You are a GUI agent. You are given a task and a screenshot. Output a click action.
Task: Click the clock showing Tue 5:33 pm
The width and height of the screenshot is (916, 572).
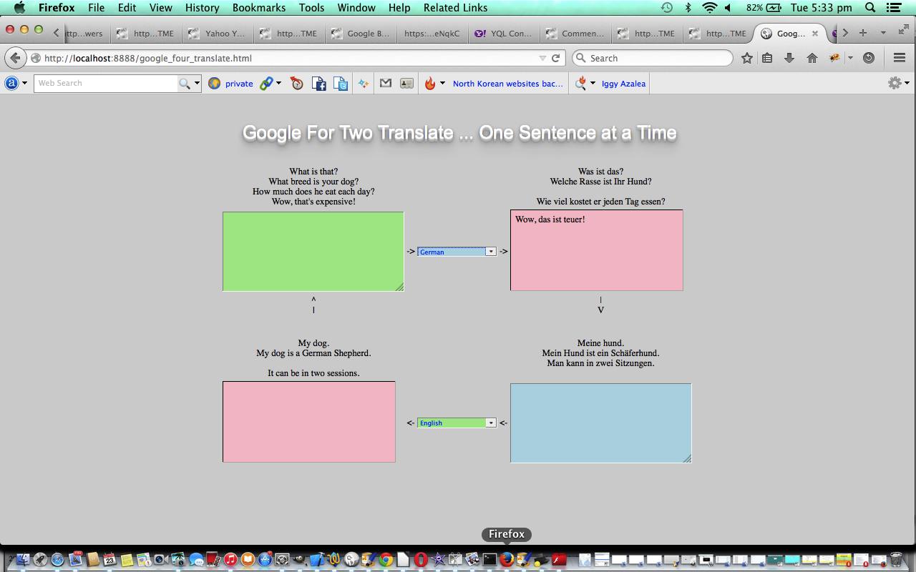pyautogui.click(x=822, y=8)
